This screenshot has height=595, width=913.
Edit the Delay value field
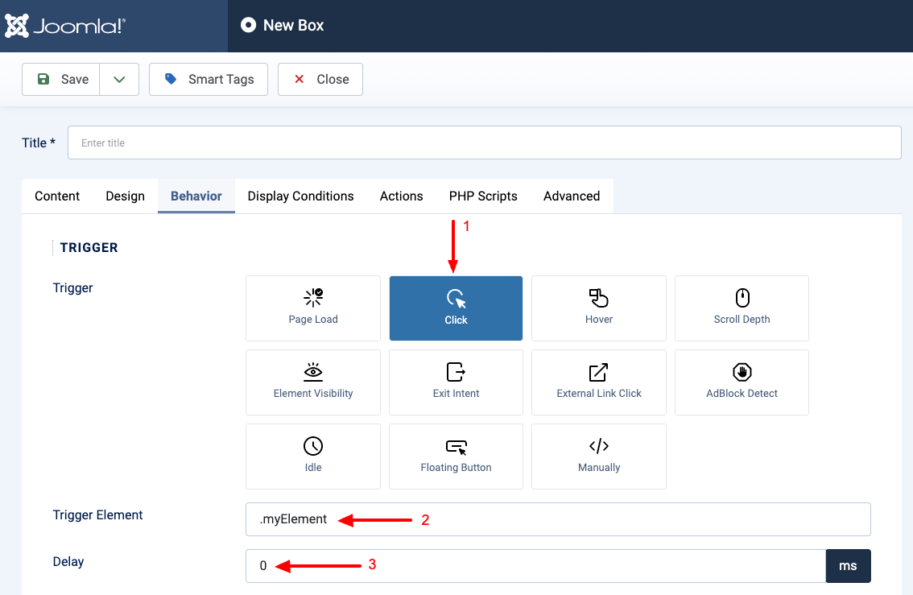(535, 566)
